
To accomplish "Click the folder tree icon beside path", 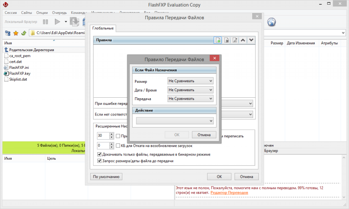I will point(7,33).
